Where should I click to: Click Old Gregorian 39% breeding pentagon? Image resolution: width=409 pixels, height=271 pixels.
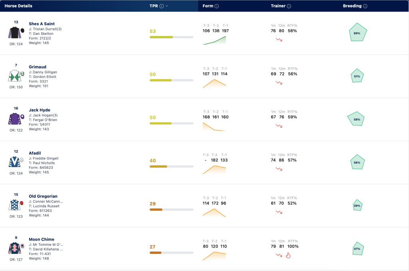point(357,205)
